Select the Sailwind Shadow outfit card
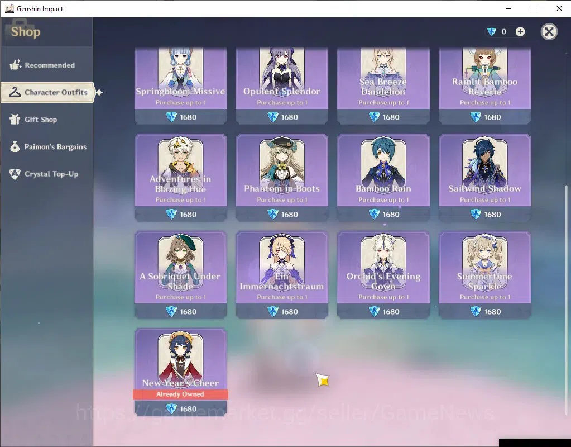 484,178
